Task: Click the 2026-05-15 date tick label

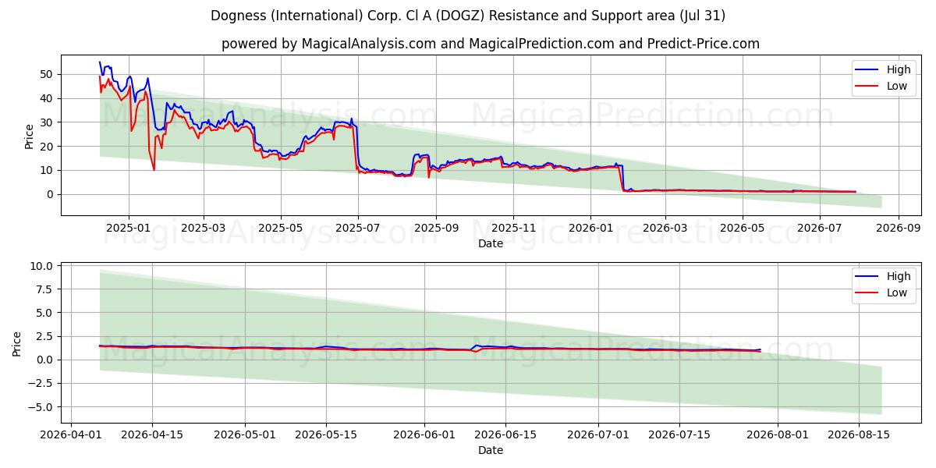Action: coord(326,434)
